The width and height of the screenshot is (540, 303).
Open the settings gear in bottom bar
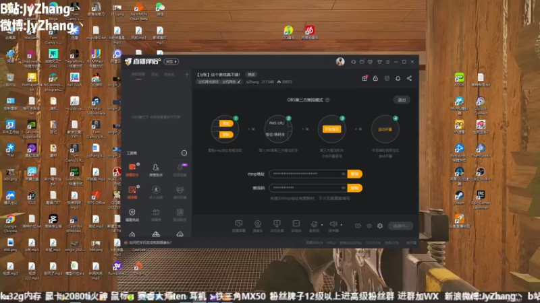pyautogui.click(x=380, y=226)
